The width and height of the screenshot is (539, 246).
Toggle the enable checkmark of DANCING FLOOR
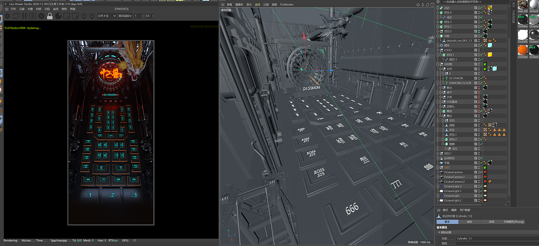pyautogui.click(x=481, y=83)
